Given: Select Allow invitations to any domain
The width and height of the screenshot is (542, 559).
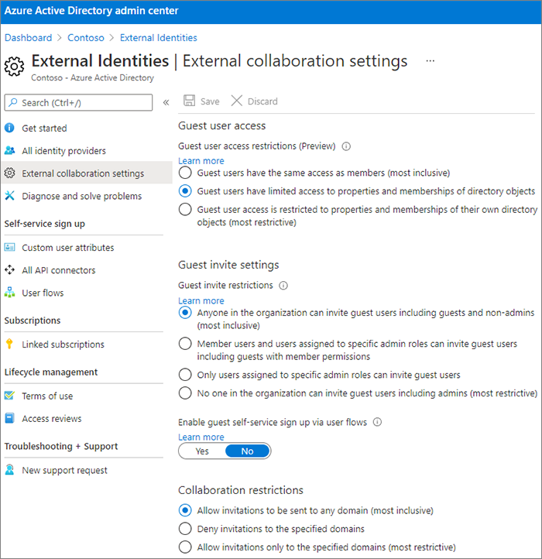Looking at the screenshot, I should [x=185, y=510].
